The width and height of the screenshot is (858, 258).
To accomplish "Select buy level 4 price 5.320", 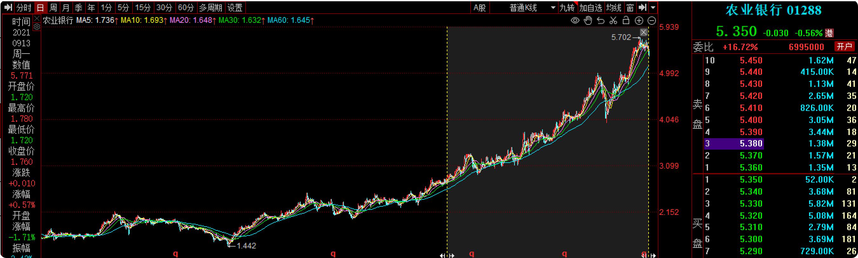I will [751, 216].
